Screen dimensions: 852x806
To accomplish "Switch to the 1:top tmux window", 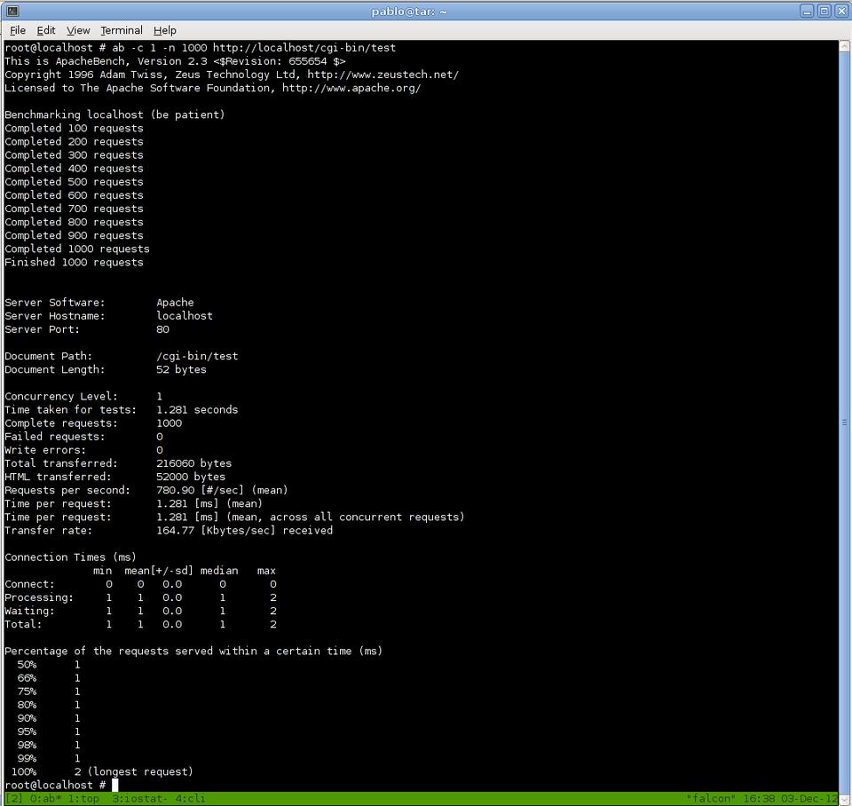I will [84, 799].
